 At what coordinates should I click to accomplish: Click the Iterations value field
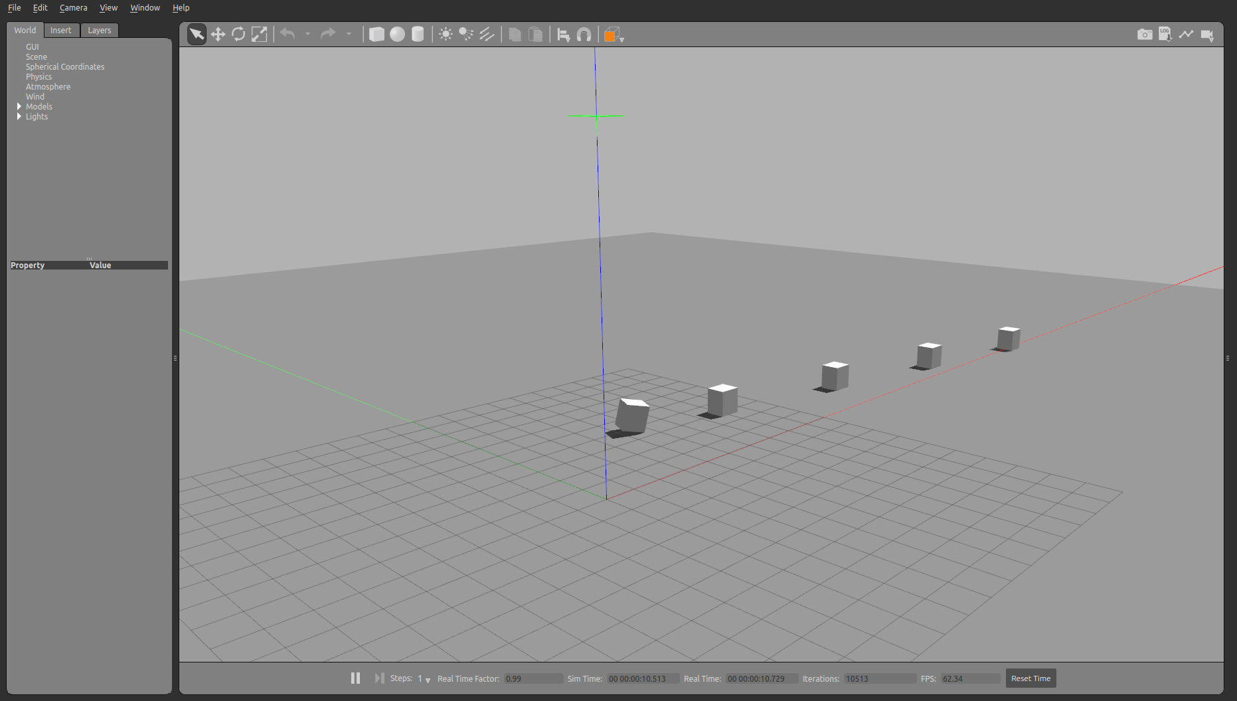[880, 678]
